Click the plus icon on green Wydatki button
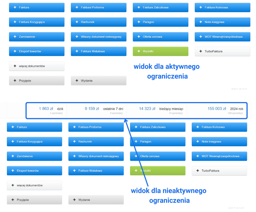The image size is (256, 212). 139,51
